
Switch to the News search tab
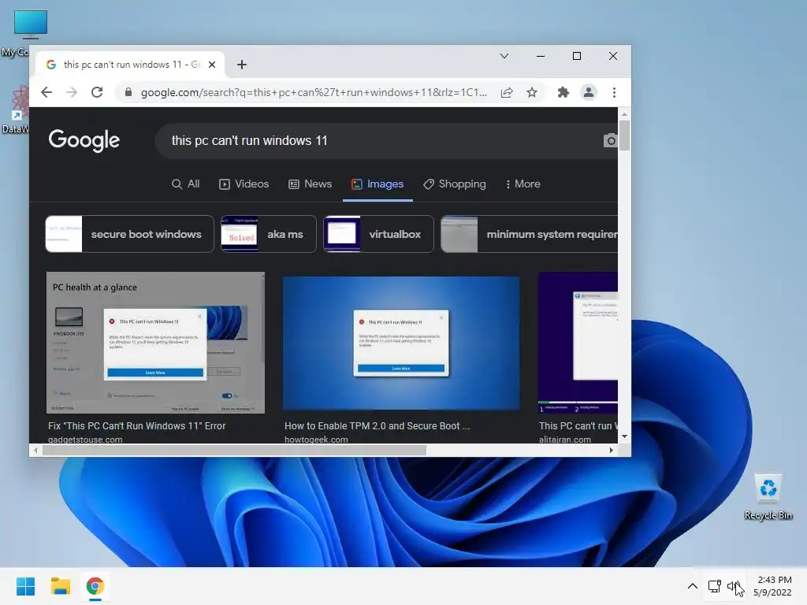tap(310, 184)
